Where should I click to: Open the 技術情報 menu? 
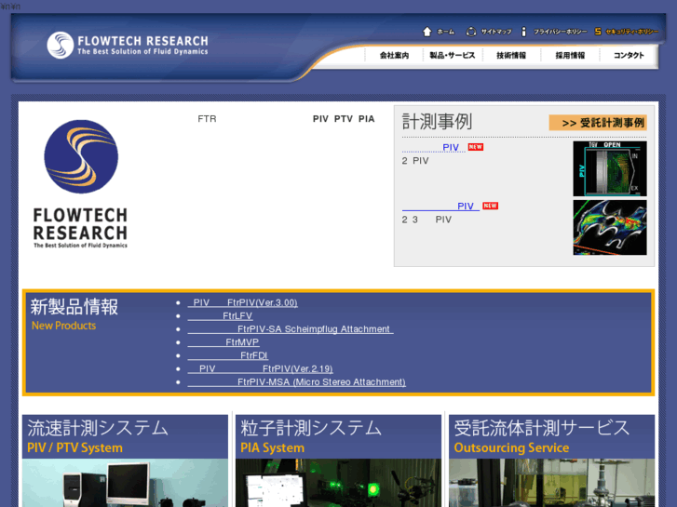[511, 56]
